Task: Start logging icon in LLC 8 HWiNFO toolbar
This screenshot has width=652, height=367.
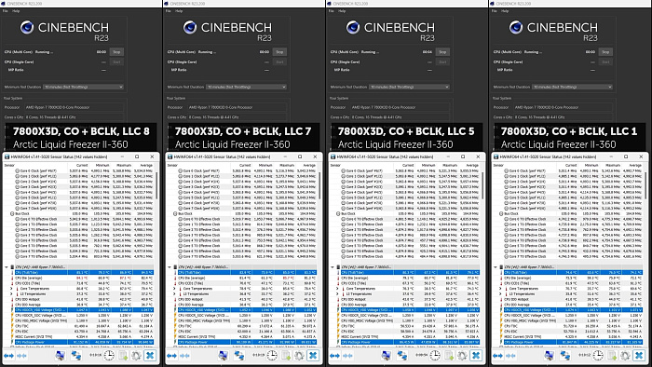Action: tap(123, 356)
